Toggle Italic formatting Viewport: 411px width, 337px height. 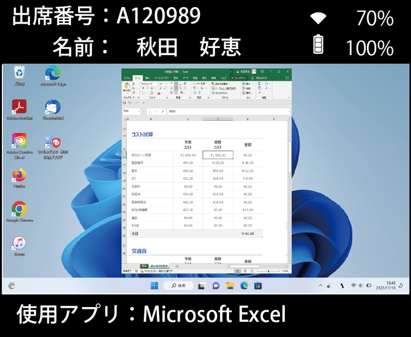pyautogui.click(x=147, y=88)
